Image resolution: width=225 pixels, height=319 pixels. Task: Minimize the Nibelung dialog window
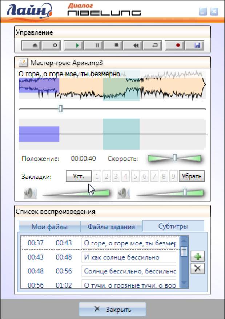point(203,12)
